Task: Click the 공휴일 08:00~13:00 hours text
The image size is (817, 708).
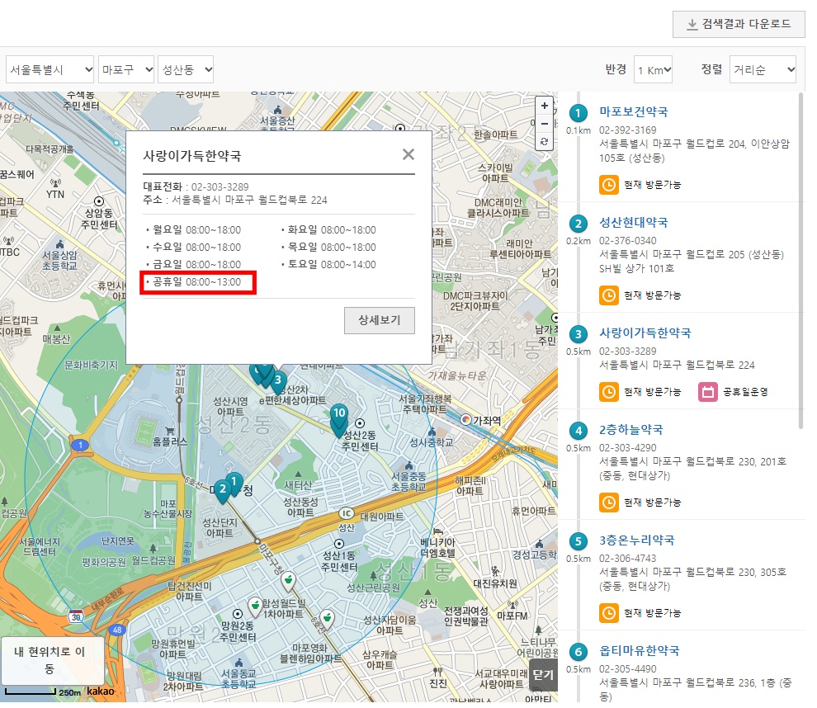Action: pyautogui.click(x=197, y=282)
